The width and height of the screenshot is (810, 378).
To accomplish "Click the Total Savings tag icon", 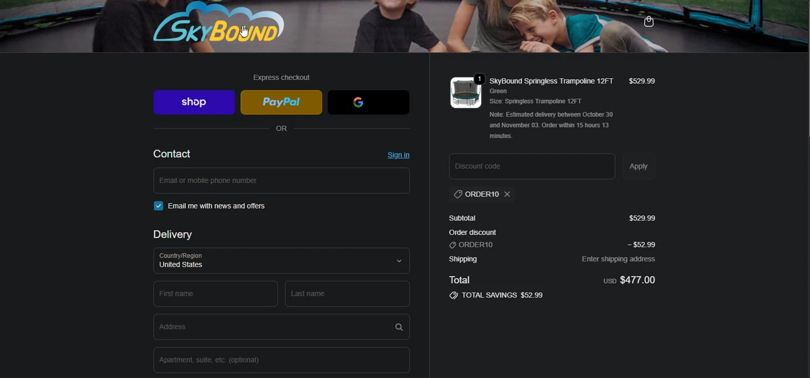I will pos(454,295).
